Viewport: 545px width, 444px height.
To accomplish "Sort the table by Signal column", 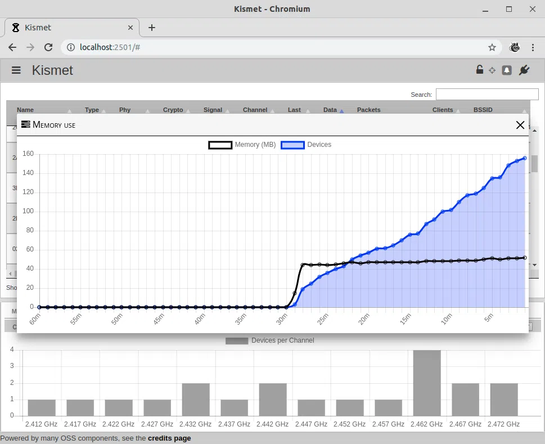I will click(x=213, y=110).
